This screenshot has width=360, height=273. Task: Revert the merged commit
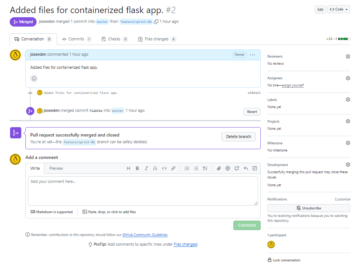252,112
